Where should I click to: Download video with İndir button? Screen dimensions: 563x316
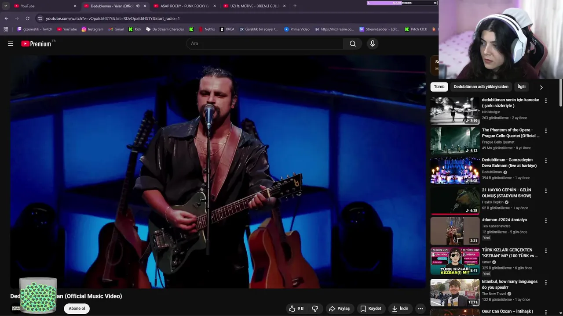(x=400, y=309)
